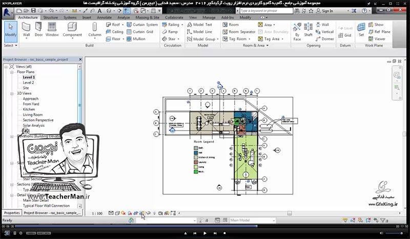Click the Opening By Face tool
410x239 pixels.
[297, 31]
